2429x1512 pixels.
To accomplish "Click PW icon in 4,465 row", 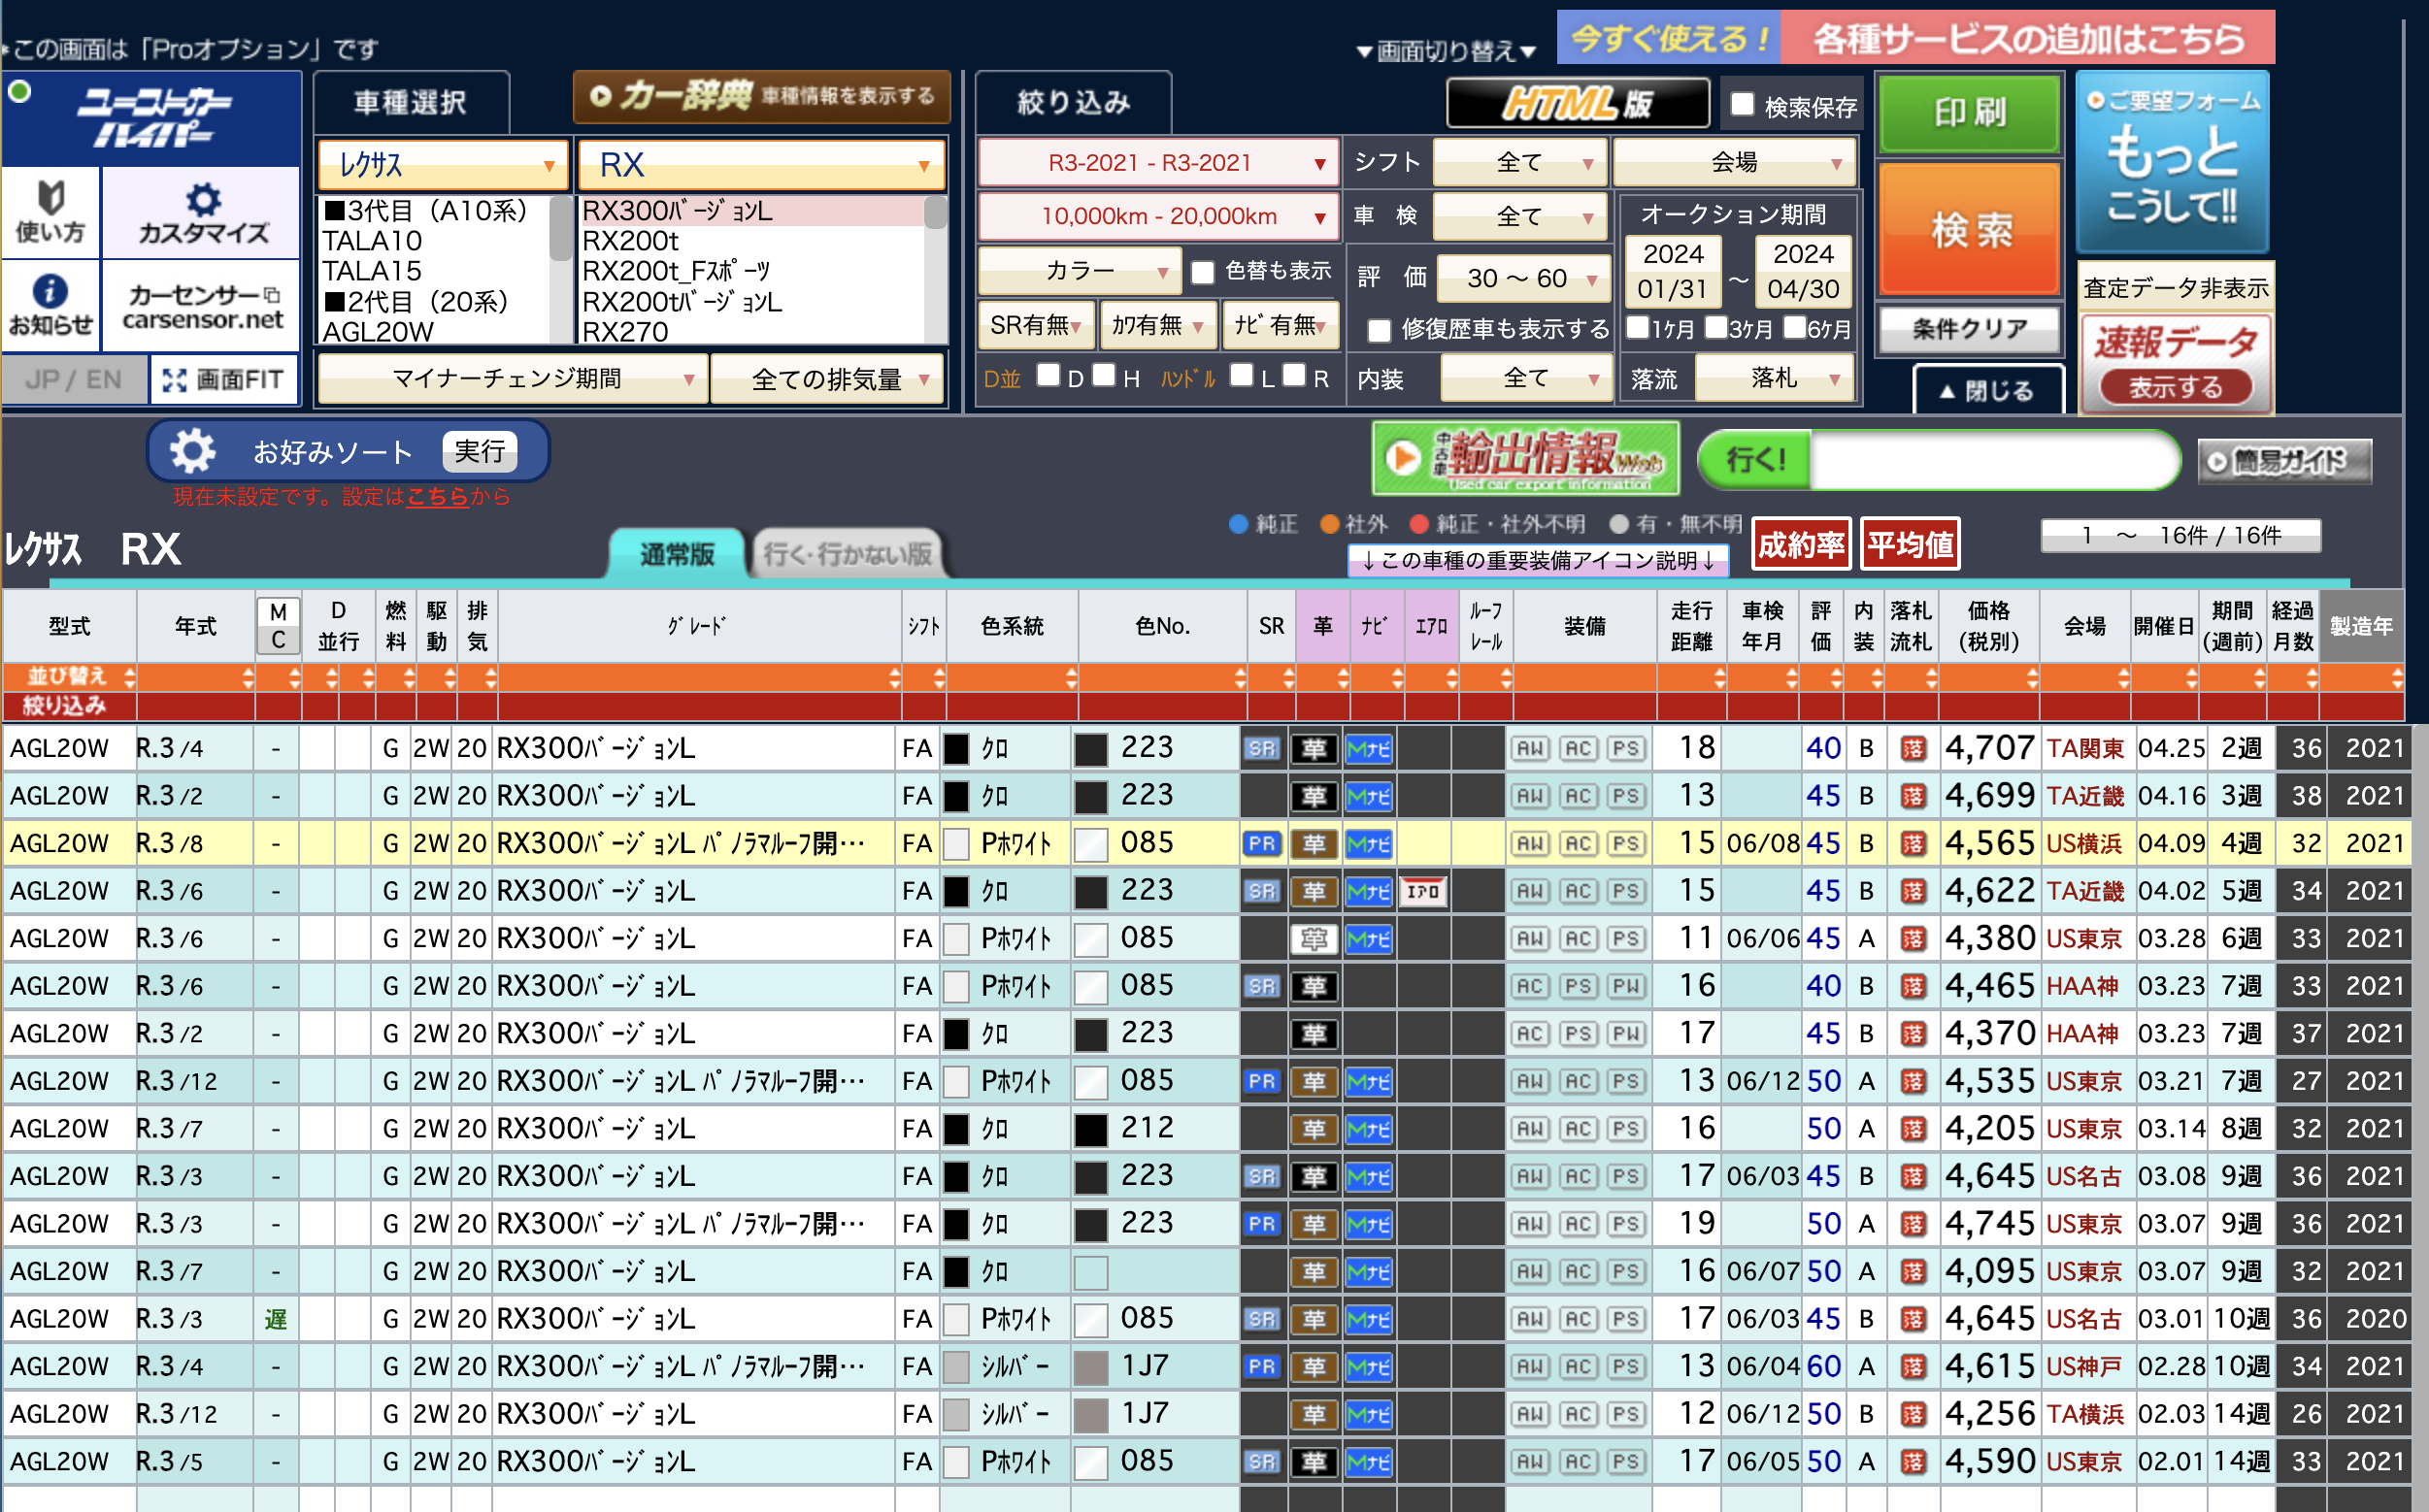I will tap(1626, 987).
